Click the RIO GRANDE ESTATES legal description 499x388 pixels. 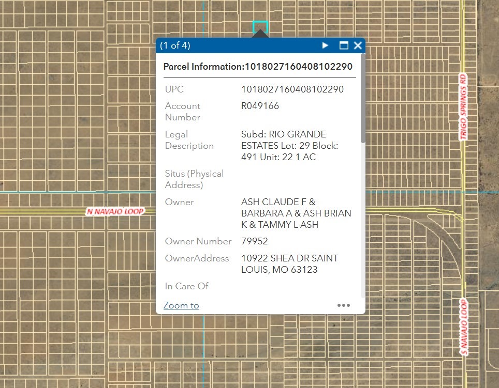tap(289, 146)
